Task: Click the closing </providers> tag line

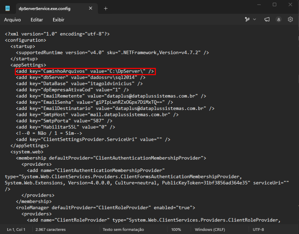Action: click(x=38, y=195)
